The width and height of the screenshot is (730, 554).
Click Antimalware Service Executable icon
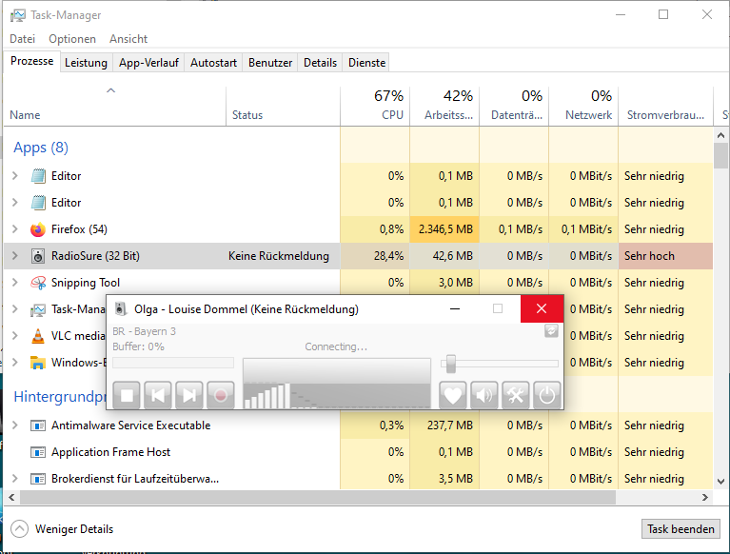point(38,425)
